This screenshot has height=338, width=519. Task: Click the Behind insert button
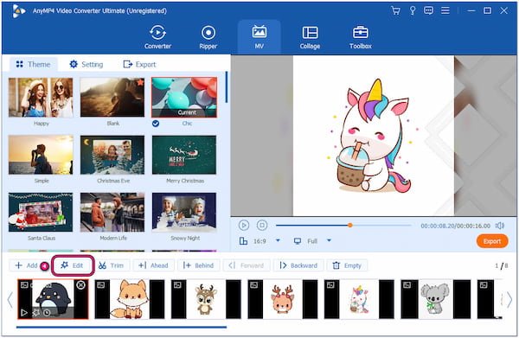tap(198, 265)
